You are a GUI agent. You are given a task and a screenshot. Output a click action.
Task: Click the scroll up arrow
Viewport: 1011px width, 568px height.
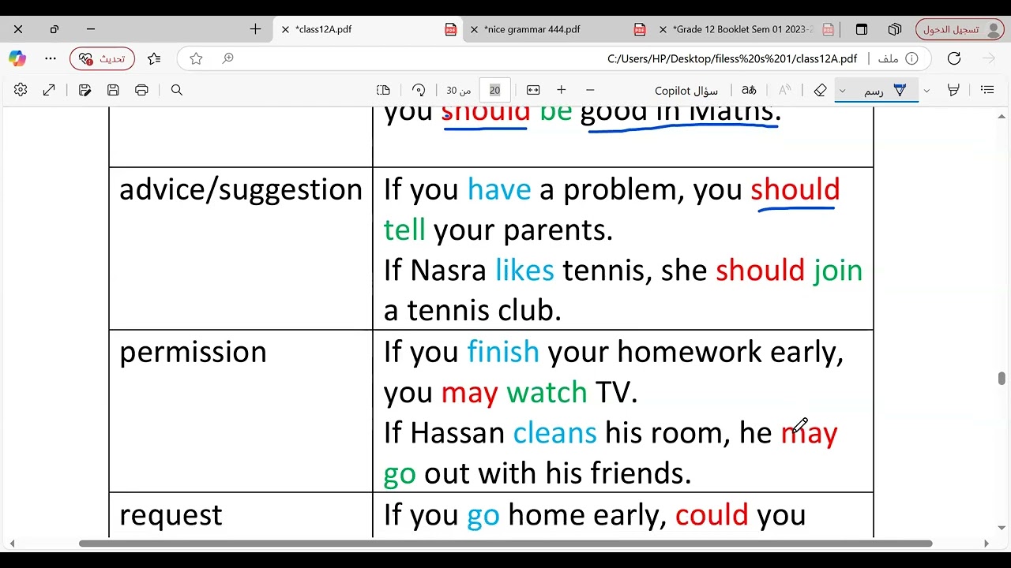point(1002,117)
